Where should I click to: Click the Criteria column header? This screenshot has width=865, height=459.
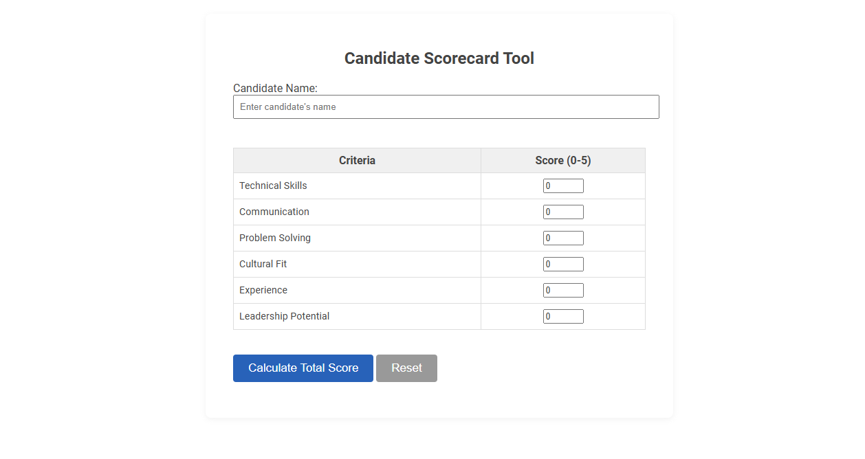(x=357, y=160)
